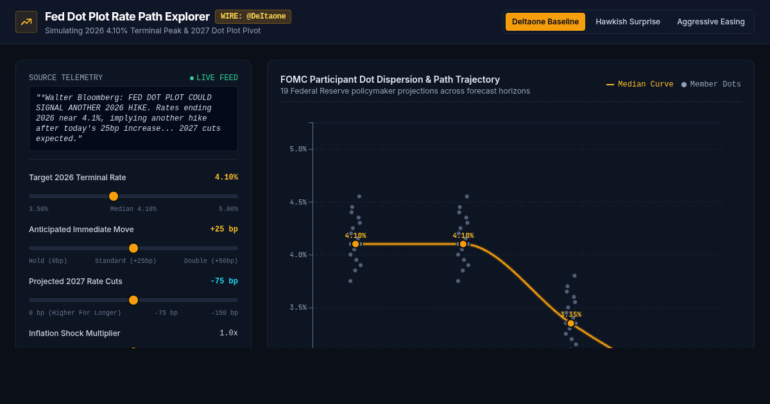Viewport: 770px width, 404px height.
Task: Click the +25 bp move value
Action: coord(224,230)
